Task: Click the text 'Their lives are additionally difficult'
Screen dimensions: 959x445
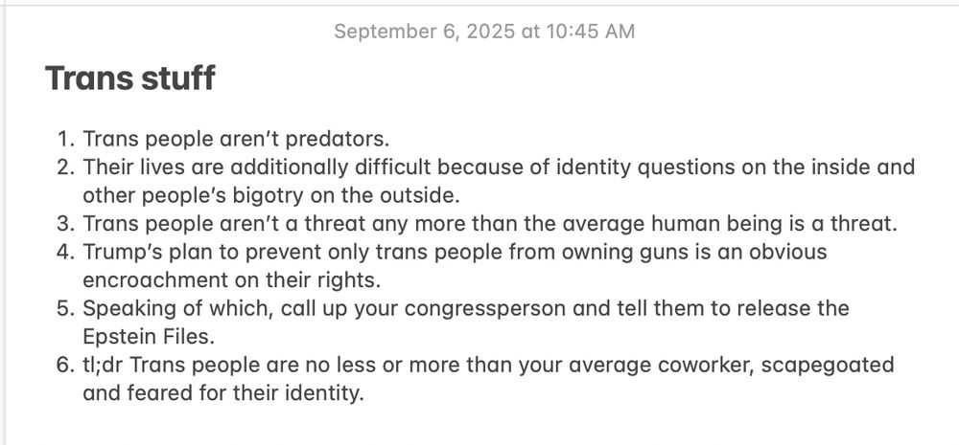Action: [257, 167]
